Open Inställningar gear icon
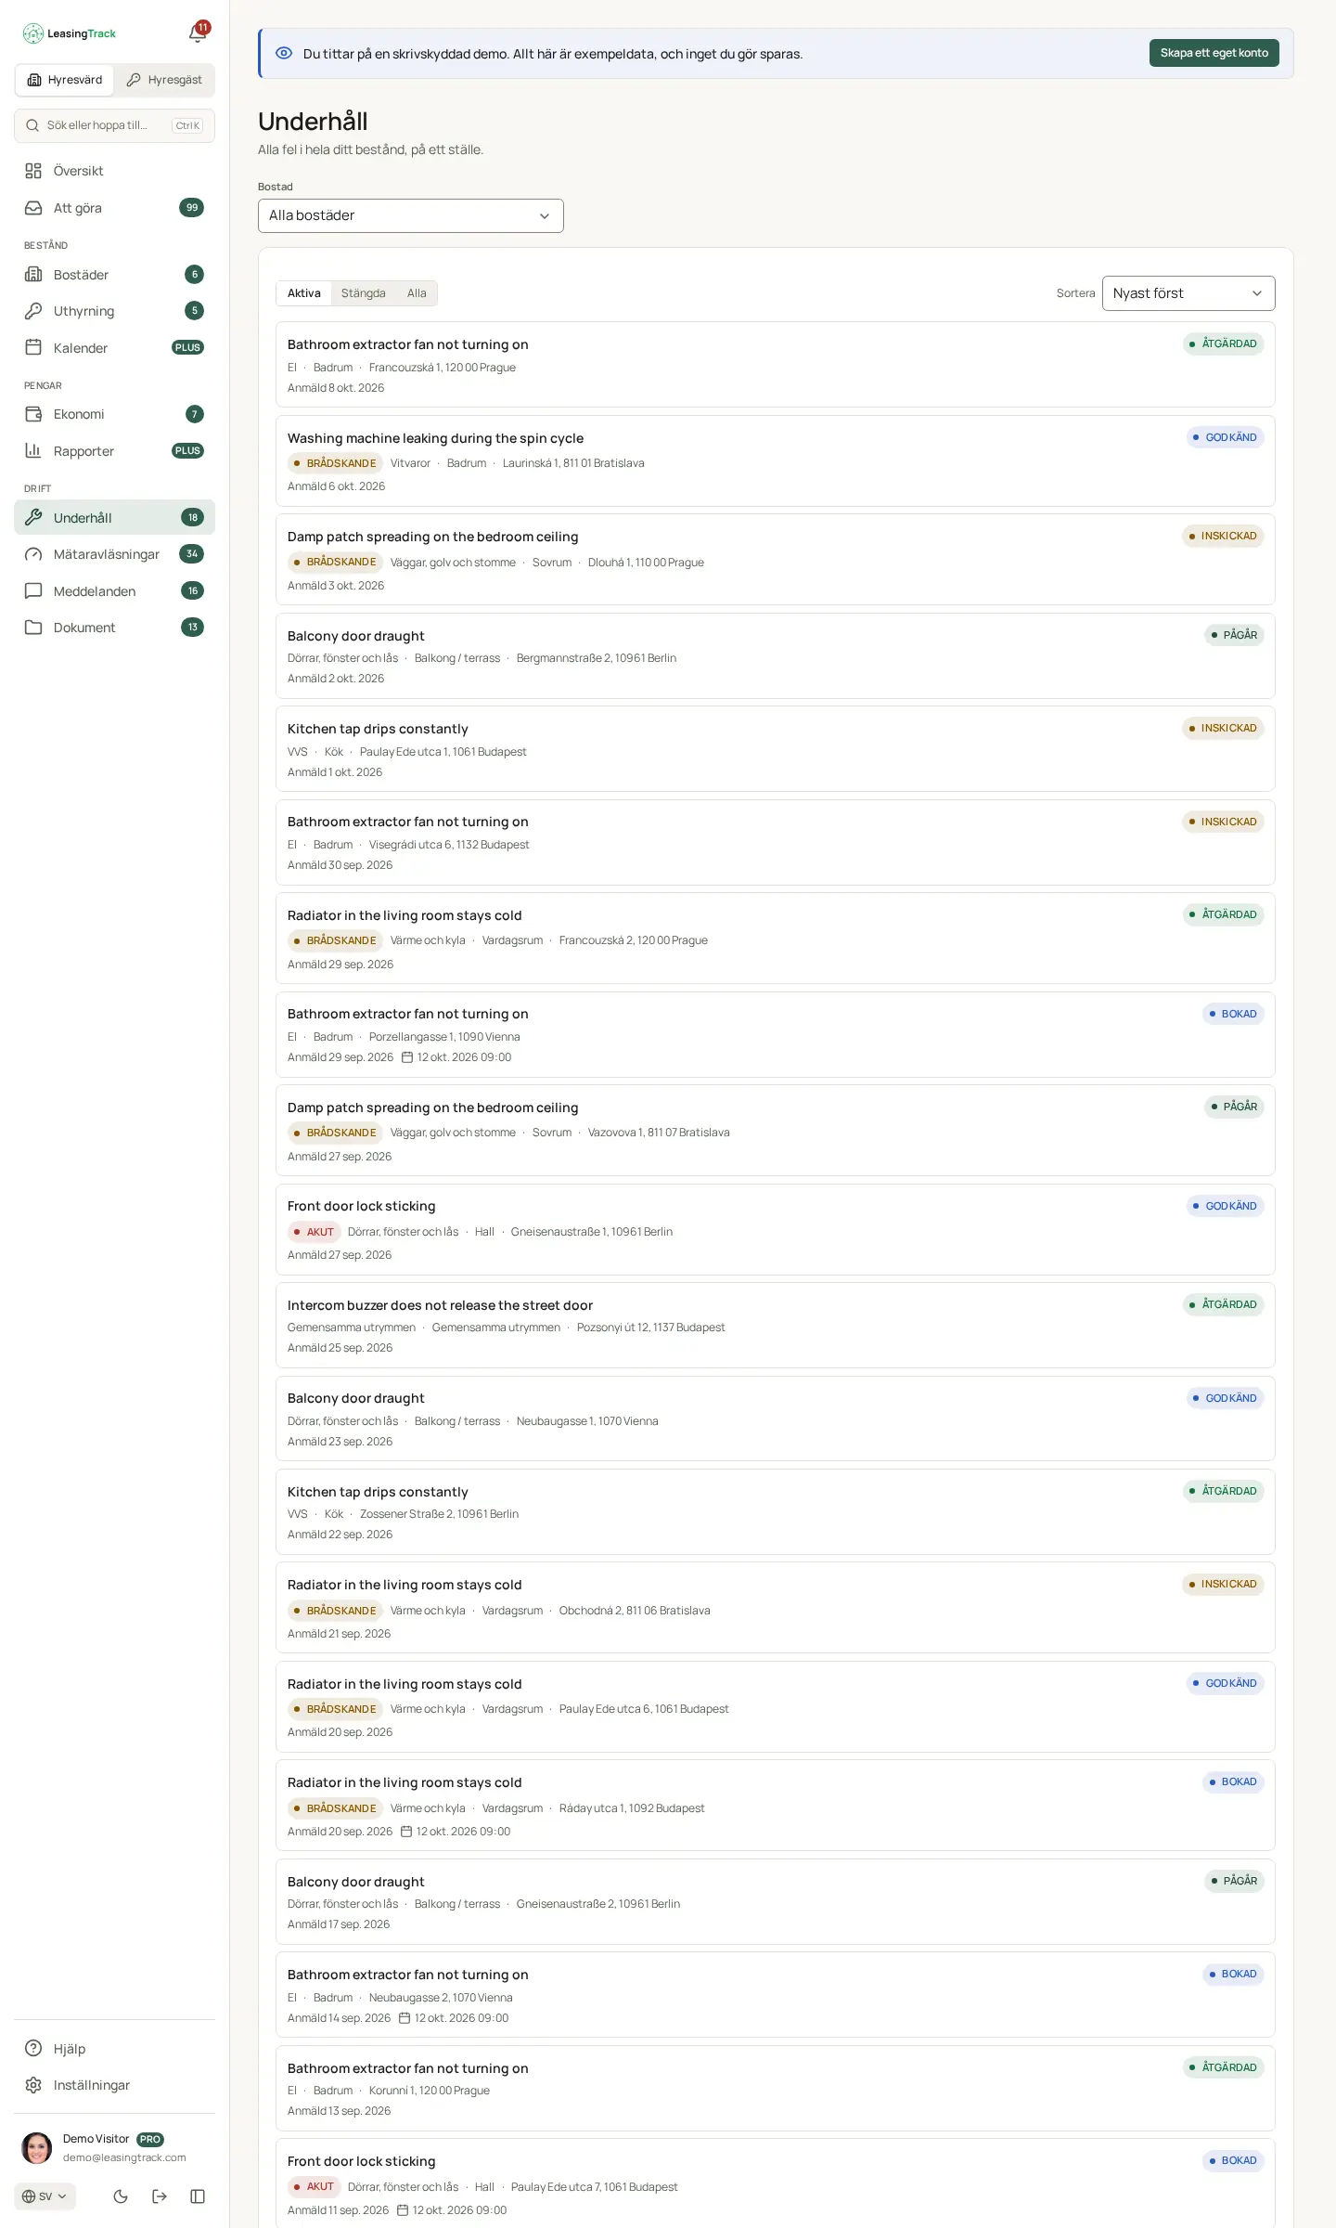The image size is (1336, 2228). coord(33,2084)
